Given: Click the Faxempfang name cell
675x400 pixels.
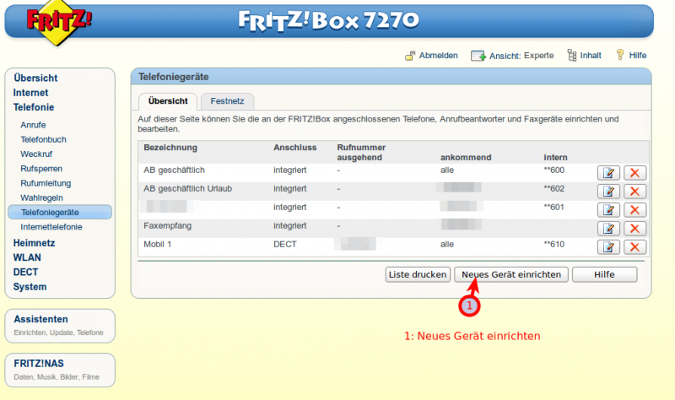Looking at the screenshot, I should click(167, 225).
